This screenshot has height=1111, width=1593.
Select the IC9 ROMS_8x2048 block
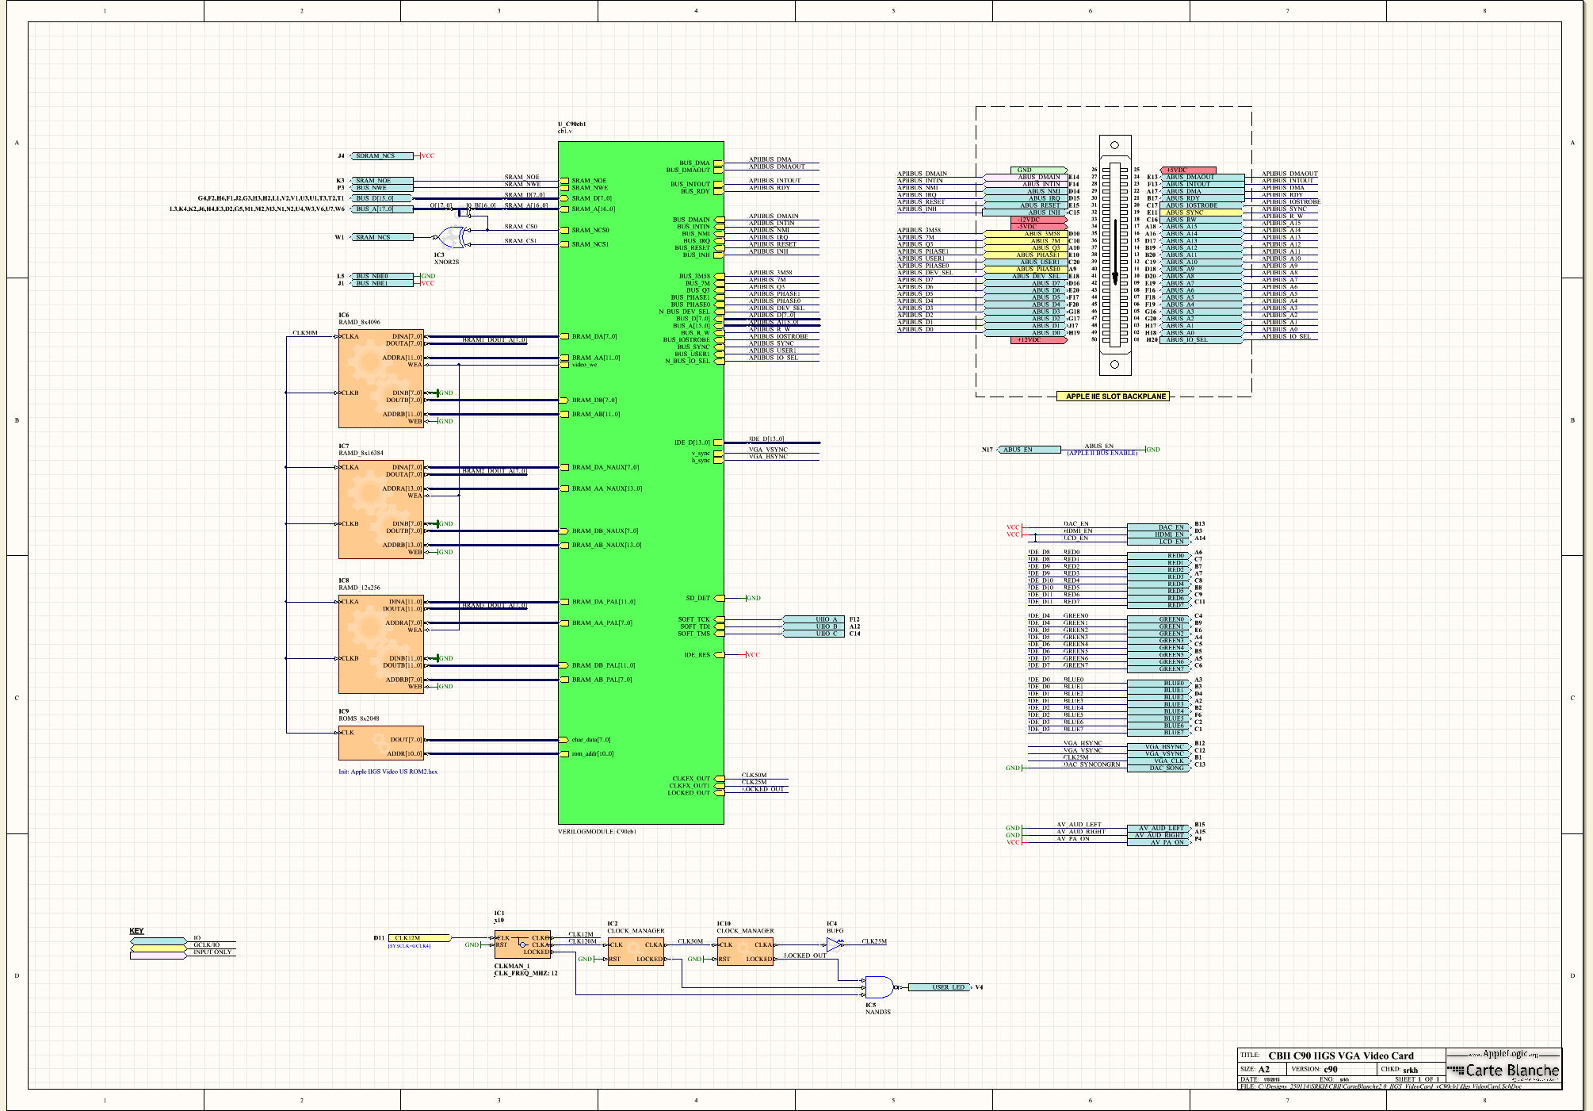(381, 743)
